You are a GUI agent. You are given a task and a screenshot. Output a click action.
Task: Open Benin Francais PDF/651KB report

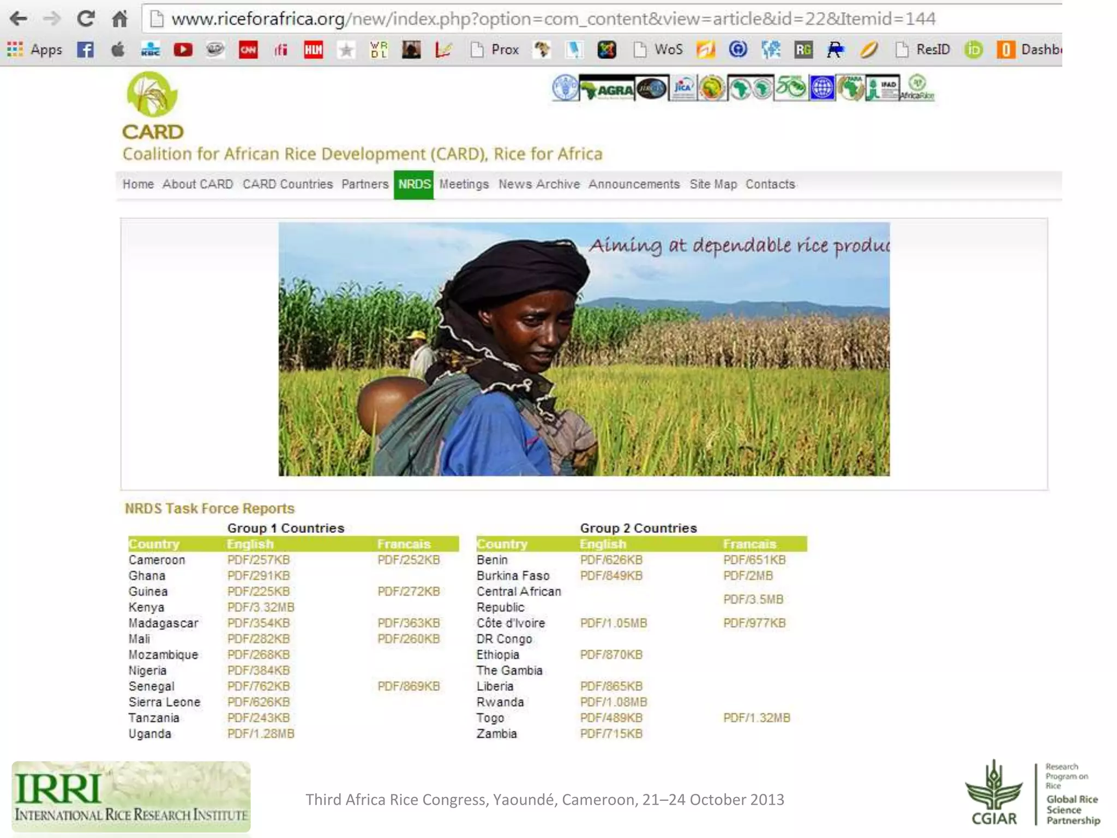pyautogui.click(x=754, y=560)
